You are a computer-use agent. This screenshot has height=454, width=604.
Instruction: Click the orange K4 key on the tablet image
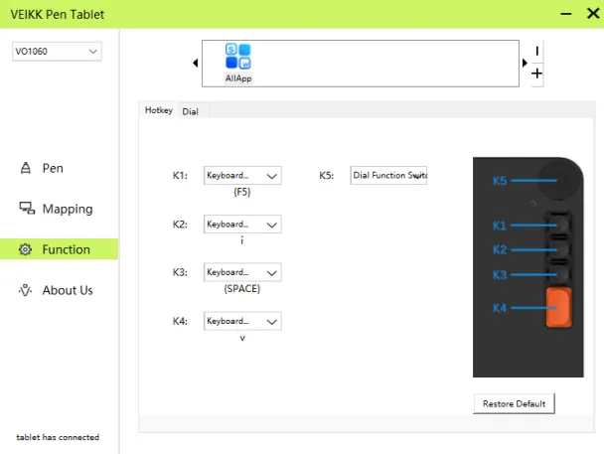(x=559, y=308)
